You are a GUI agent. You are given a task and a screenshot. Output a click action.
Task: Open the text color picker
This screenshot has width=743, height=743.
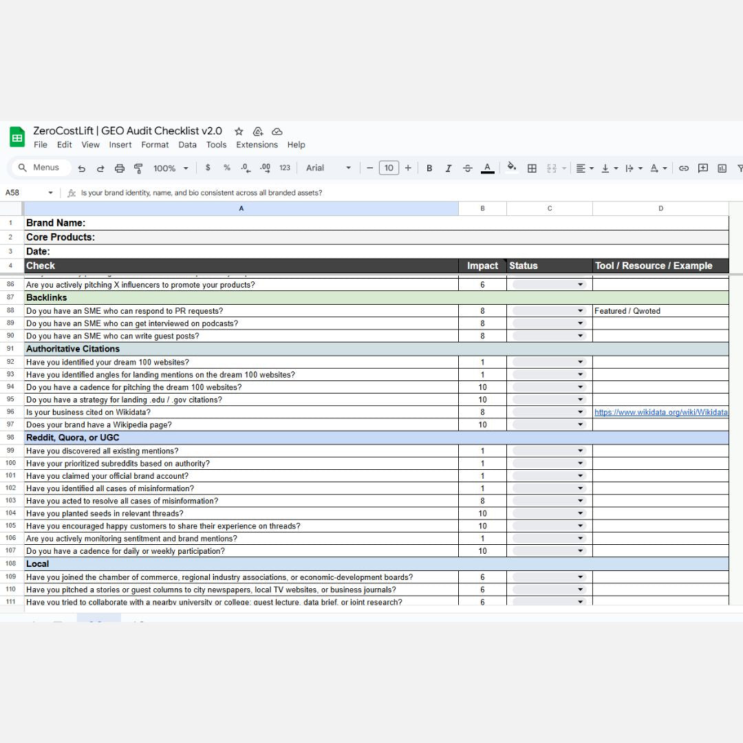[x=487, y=169]
